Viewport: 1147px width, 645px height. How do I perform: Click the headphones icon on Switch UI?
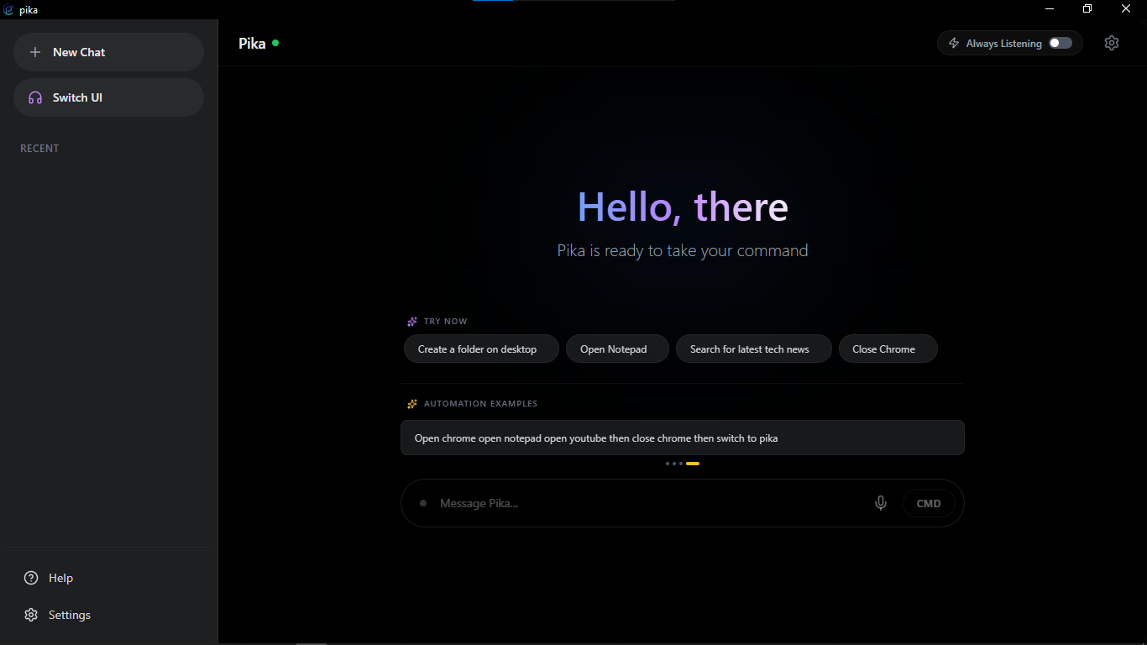coord(34,97)
